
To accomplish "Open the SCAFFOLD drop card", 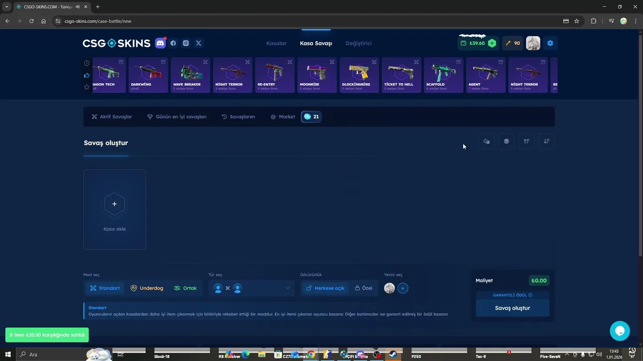I will pos(444,75).
